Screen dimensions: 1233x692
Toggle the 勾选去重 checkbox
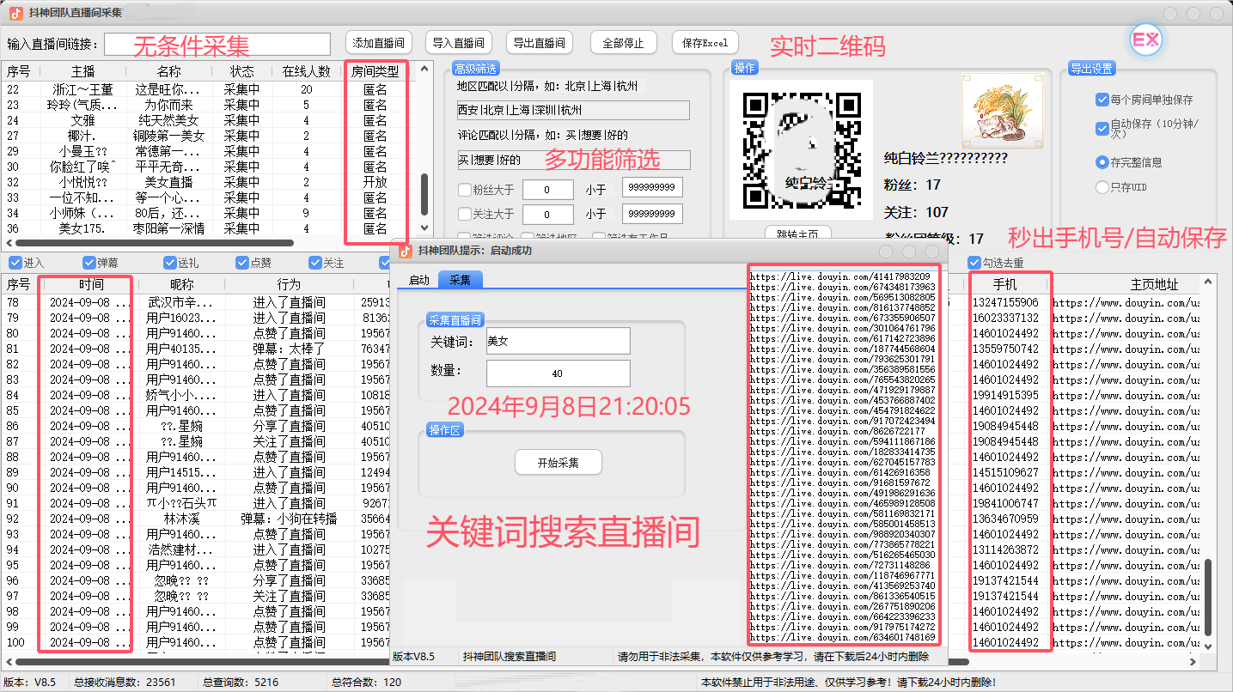974,263
